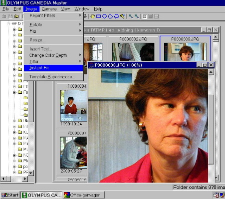Expand the KL folder node
Screen dimensions: 225x199
[14, 132]
